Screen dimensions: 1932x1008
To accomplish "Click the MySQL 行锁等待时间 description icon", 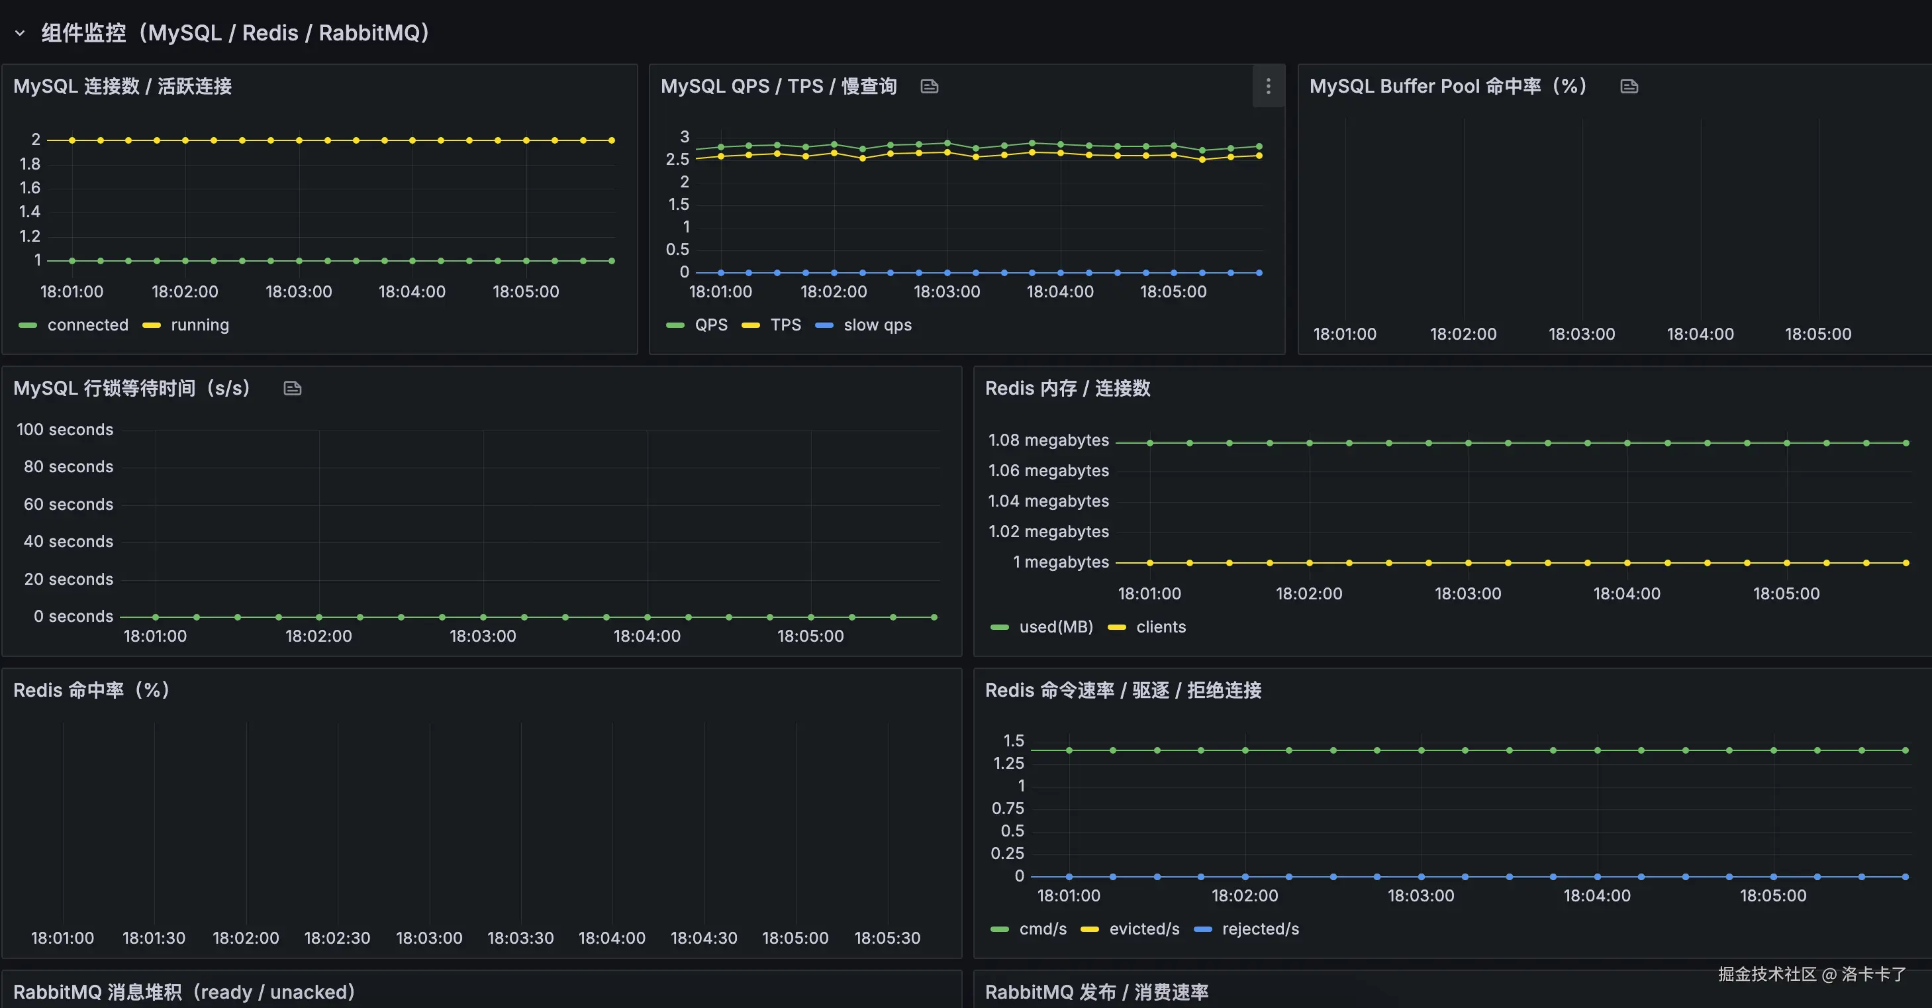I will (x=293, y=389).
